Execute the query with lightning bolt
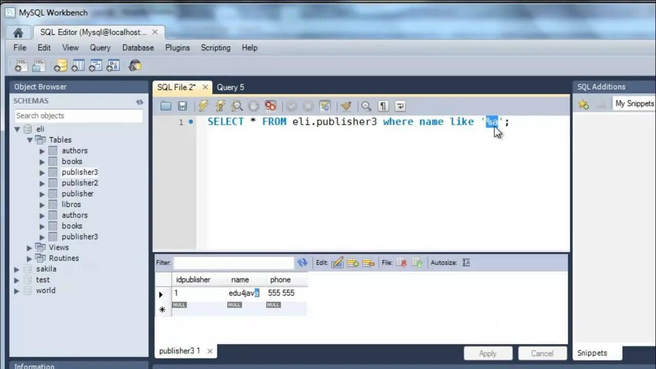656x369 pixels. click(203, 106)
